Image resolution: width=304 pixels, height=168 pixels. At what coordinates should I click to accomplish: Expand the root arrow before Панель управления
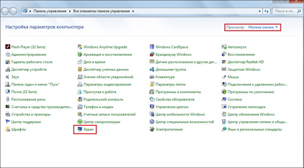30,11
